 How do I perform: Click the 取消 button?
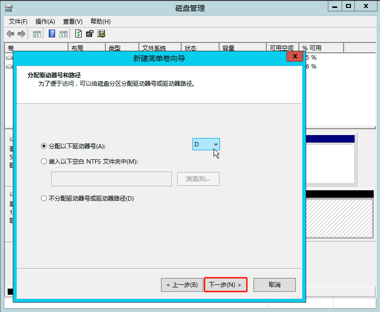point(275,285)
